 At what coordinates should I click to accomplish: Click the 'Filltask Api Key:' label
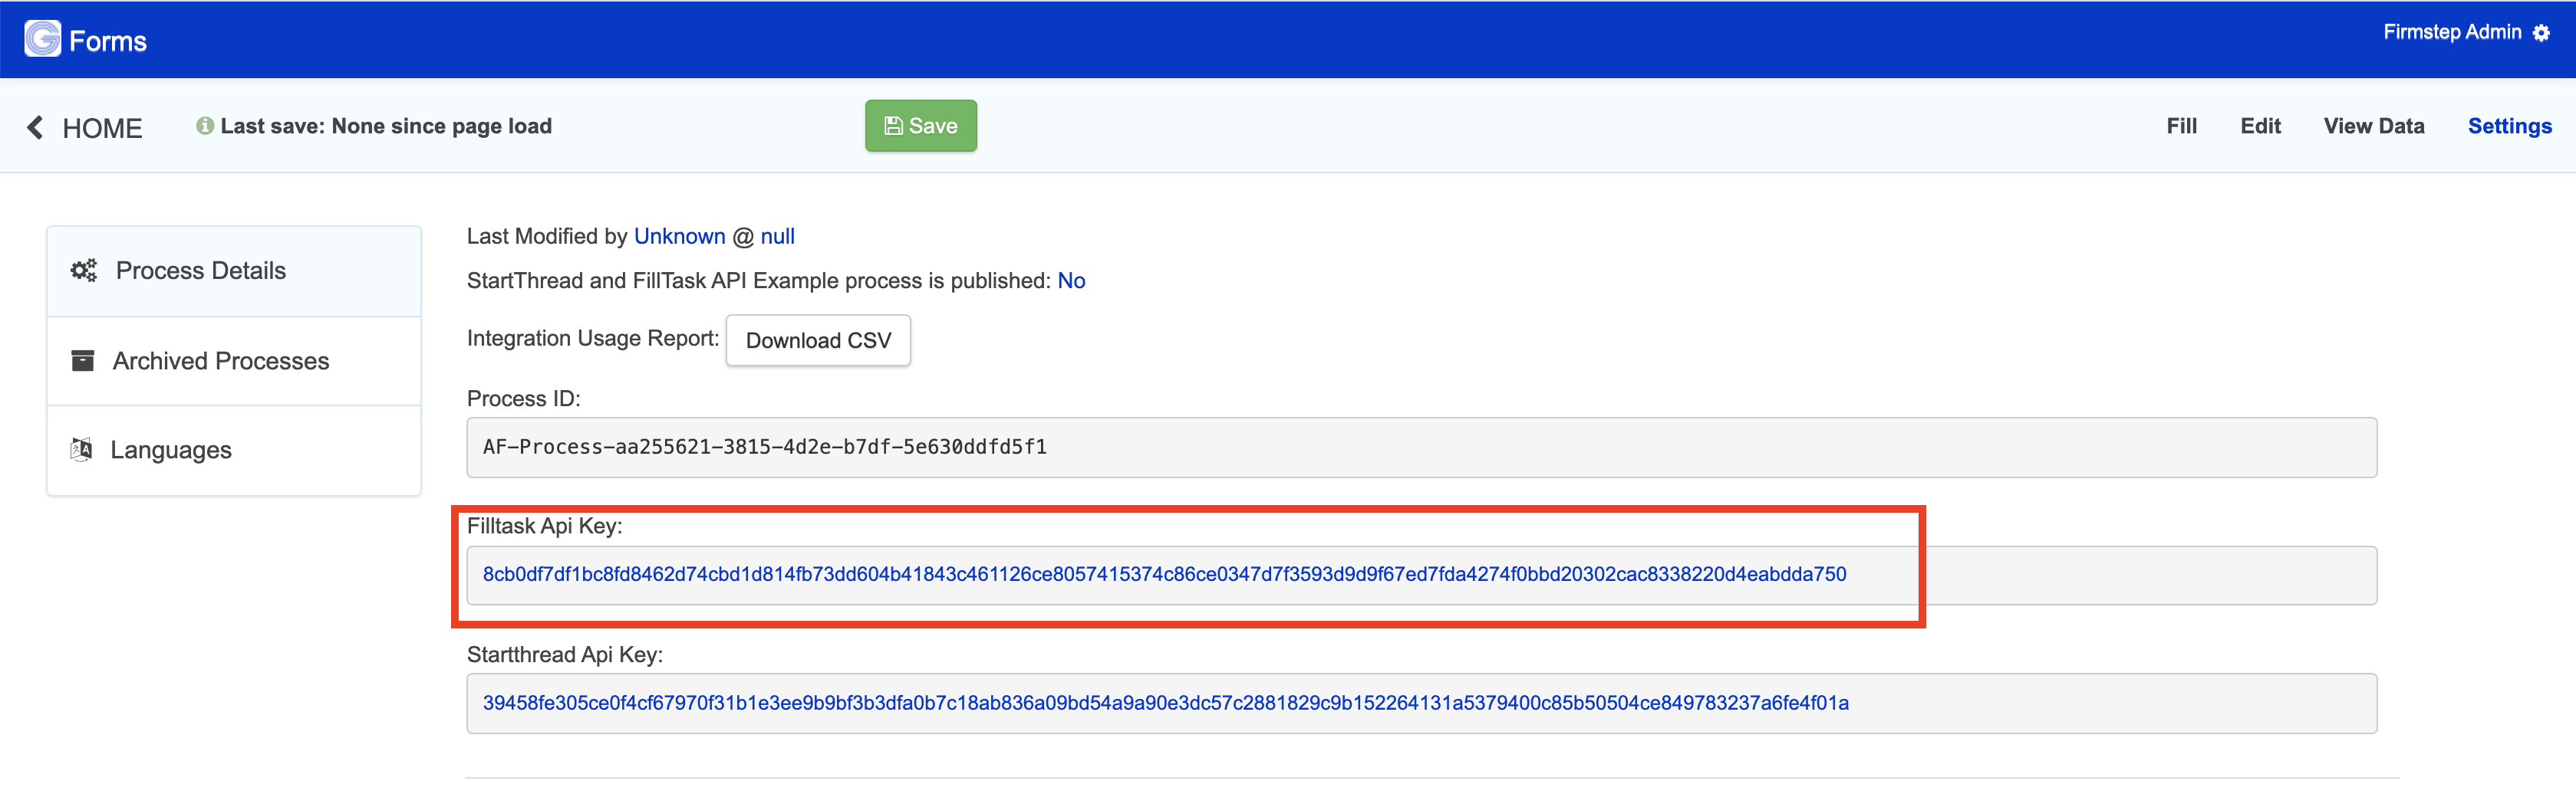click(x=544, y=525)
